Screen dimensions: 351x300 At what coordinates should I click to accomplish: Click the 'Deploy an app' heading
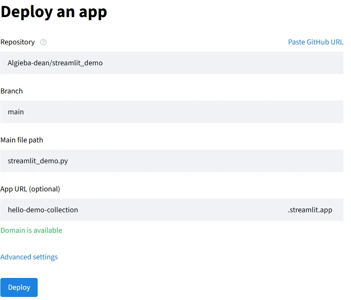coord(54,12)
